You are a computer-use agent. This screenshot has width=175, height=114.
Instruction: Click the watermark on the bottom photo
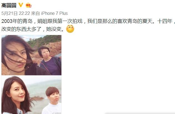(x=57, y=113)
